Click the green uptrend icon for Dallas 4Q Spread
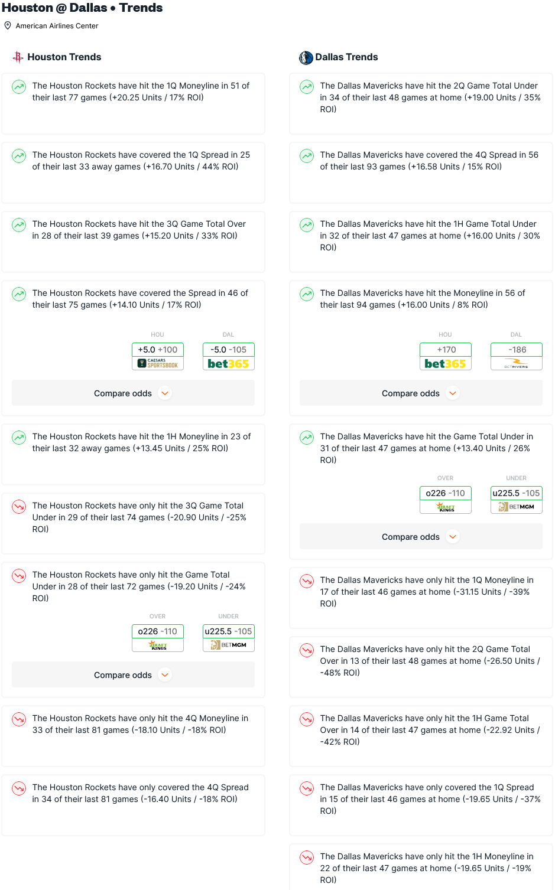Image resolution: width=555 pixels, height=890 pixels. tap(307, 156)
